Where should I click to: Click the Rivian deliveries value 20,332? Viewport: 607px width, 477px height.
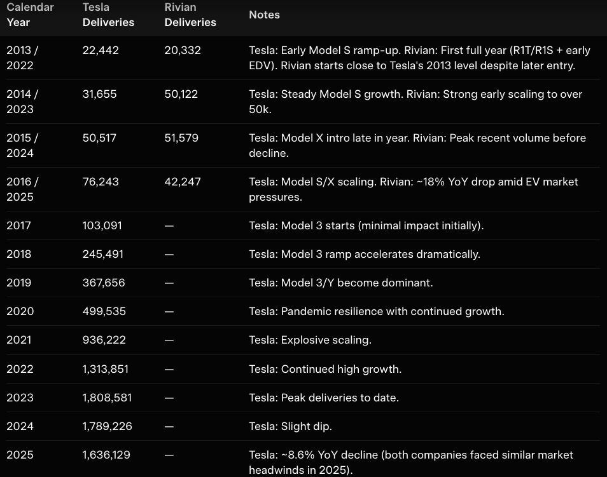click(183, 50)
